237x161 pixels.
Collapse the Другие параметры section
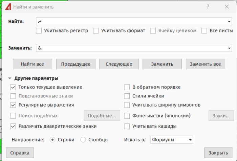point(10,78)
